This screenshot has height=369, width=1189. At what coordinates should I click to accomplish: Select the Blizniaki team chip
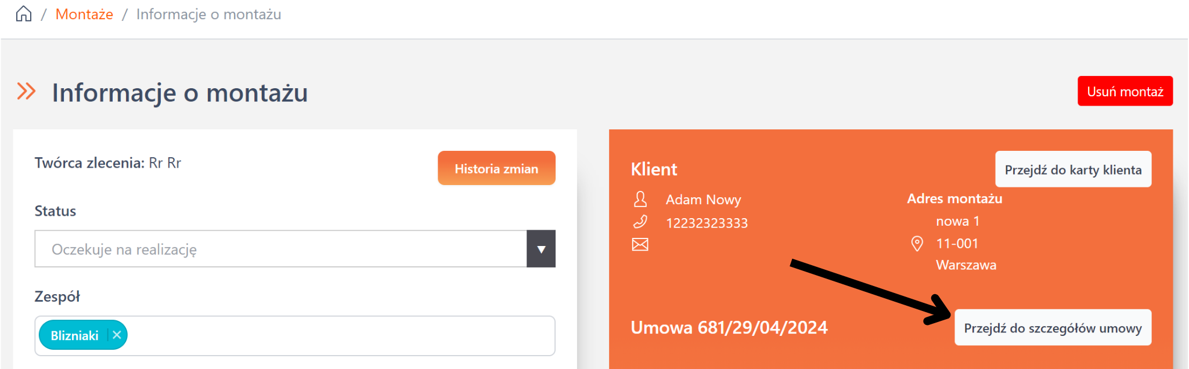(x=74, y=335)
